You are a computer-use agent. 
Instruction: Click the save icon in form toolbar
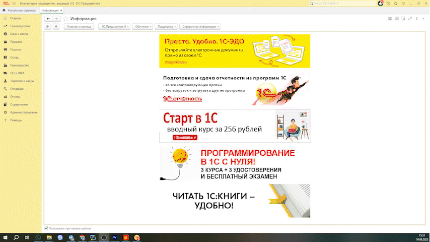[390, 19]
